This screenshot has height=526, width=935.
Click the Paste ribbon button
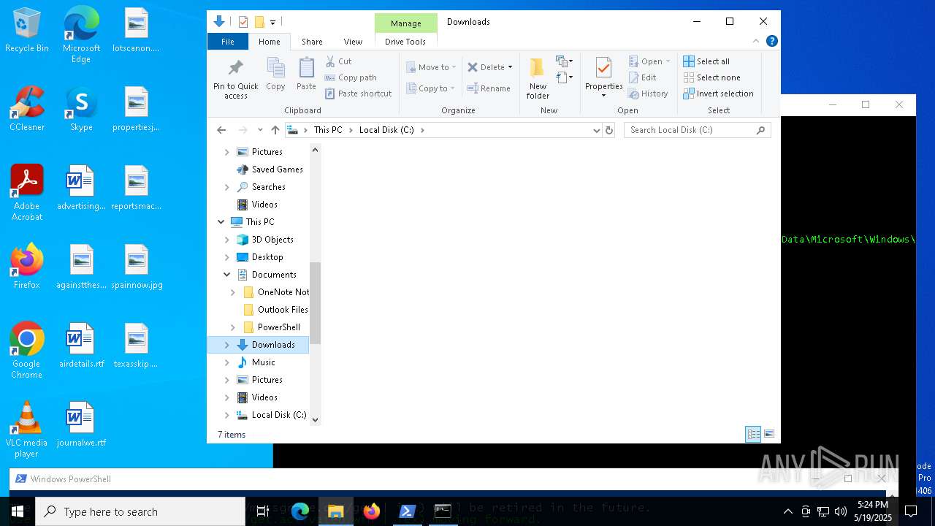[x=306, y=75]
